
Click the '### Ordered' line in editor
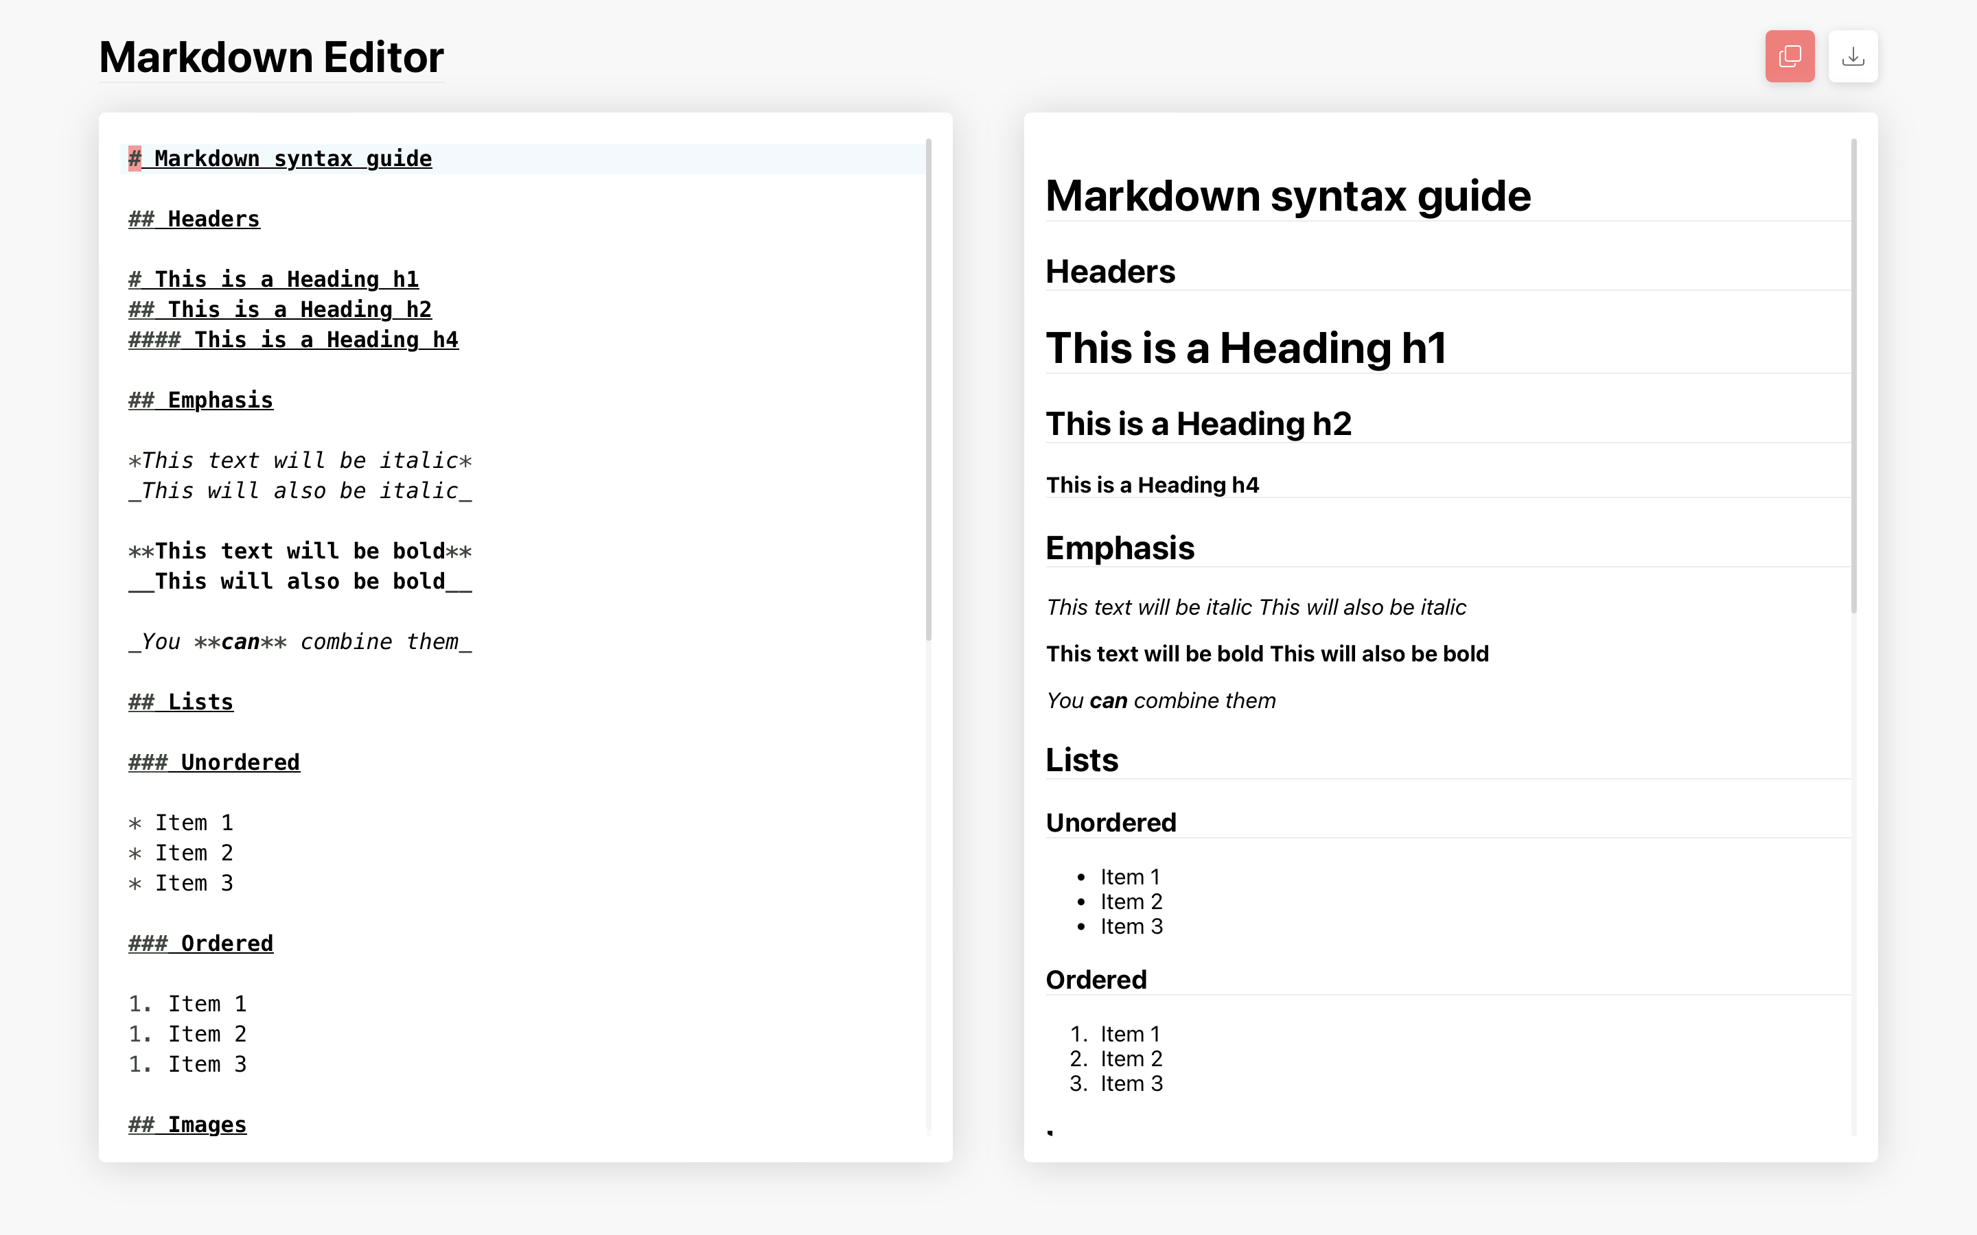(x=201, y=943)
